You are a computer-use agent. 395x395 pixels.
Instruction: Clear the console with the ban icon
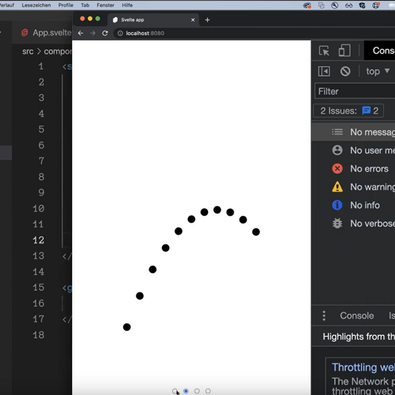(345, 71)
